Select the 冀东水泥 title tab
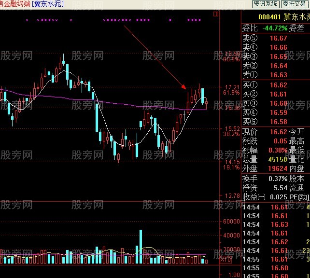This screenshot has width=310, height=278. click(x=48, y=4)
